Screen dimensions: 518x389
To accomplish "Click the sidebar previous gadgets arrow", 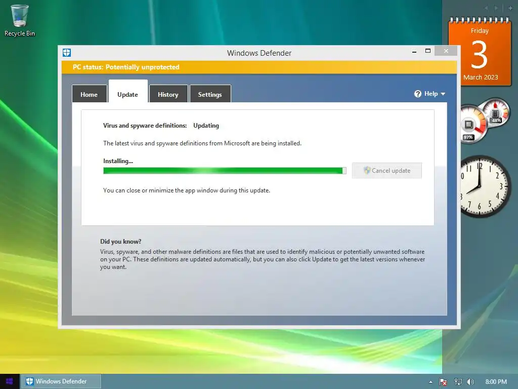I will point(486,8).
